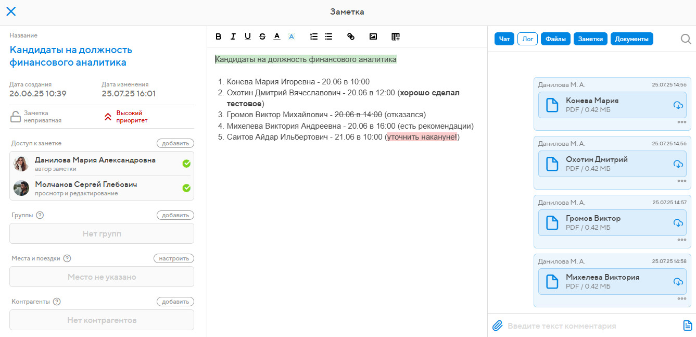This screenshot has height=337, width=696.
Task: Open more options for Михелева Виктория message
Action: 682,298
